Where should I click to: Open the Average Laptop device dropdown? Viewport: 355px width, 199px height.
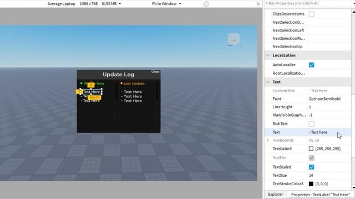84,4
